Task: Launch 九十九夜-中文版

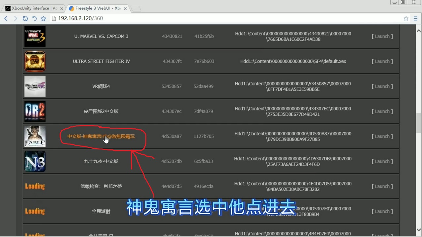Action: [x=382, y=161]
